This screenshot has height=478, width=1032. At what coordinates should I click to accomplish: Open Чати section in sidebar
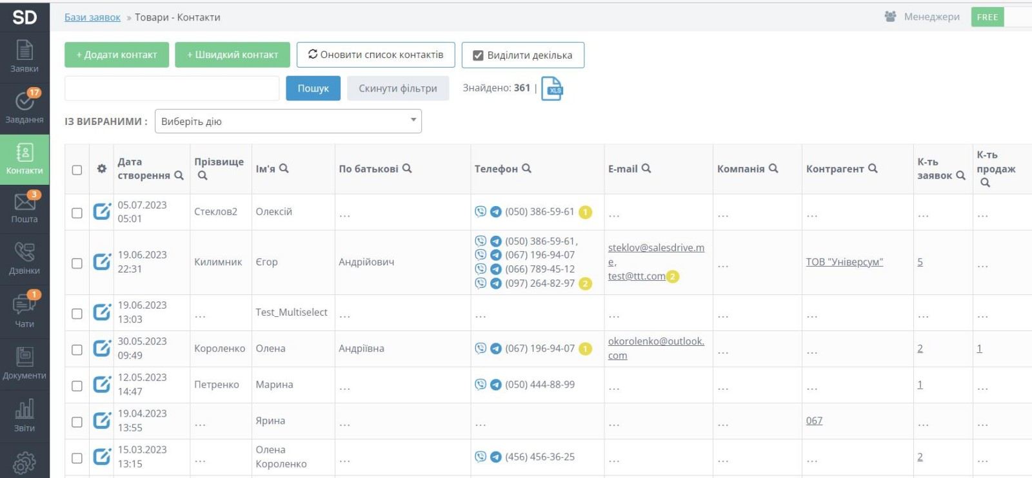point(25,311)
